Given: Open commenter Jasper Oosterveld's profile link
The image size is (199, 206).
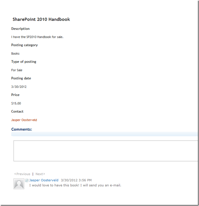Looking at the screenshot, I should point(44,180).
